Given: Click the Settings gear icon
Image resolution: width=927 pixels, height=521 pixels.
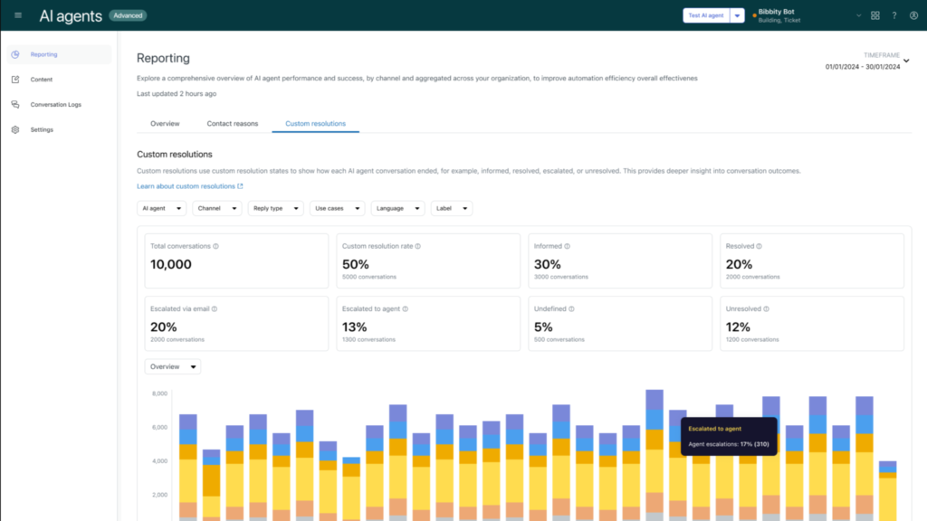Looking at the screenshot, I should coord(15,129).
